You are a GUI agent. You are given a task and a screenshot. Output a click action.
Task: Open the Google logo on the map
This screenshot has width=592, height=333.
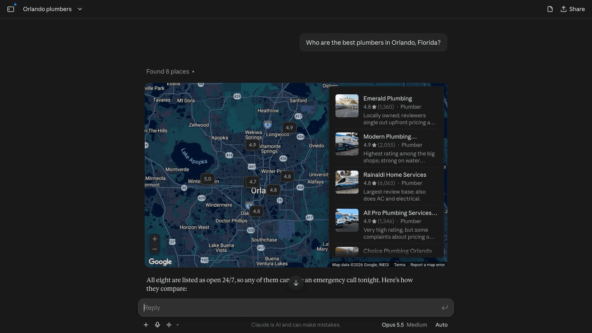(160, 262)
